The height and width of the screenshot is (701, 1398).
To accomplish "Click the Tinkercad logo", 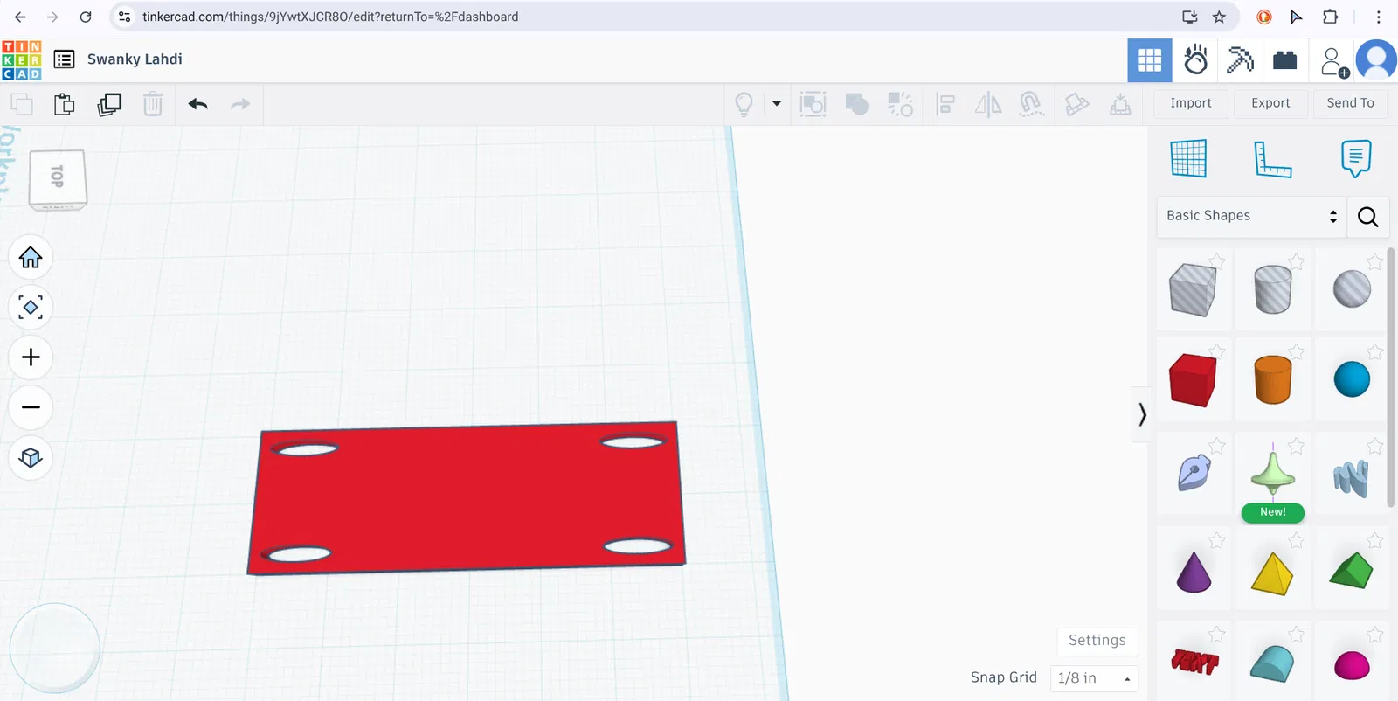I will coord(22,59).
